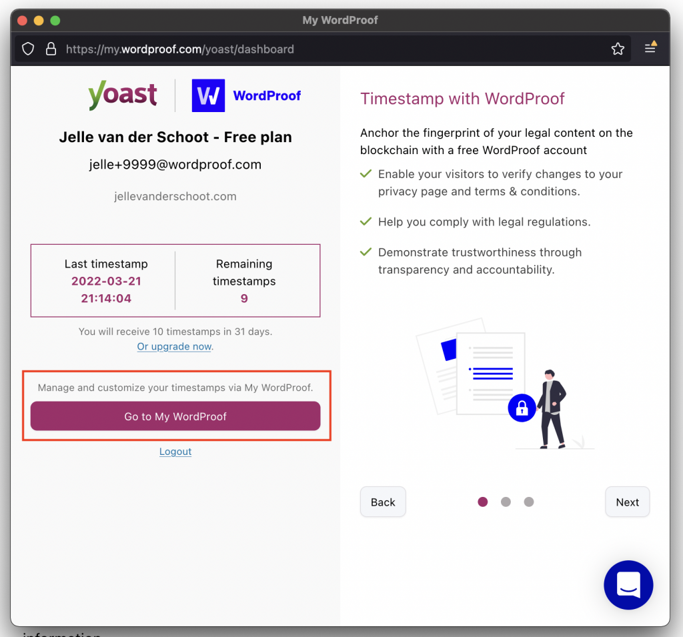Click the Go to My WordProof button
Screen dimensions: 683x637
[175, 416]
